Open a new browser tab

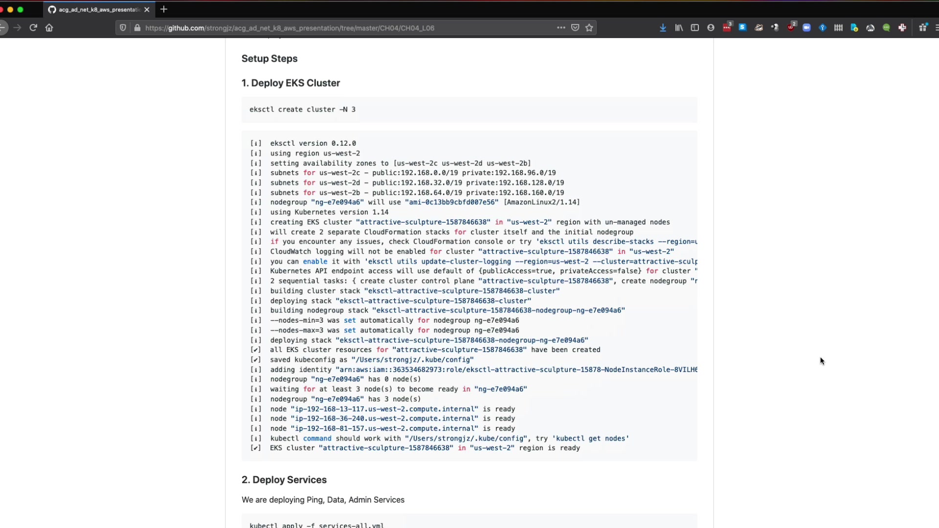click(164, 9)
